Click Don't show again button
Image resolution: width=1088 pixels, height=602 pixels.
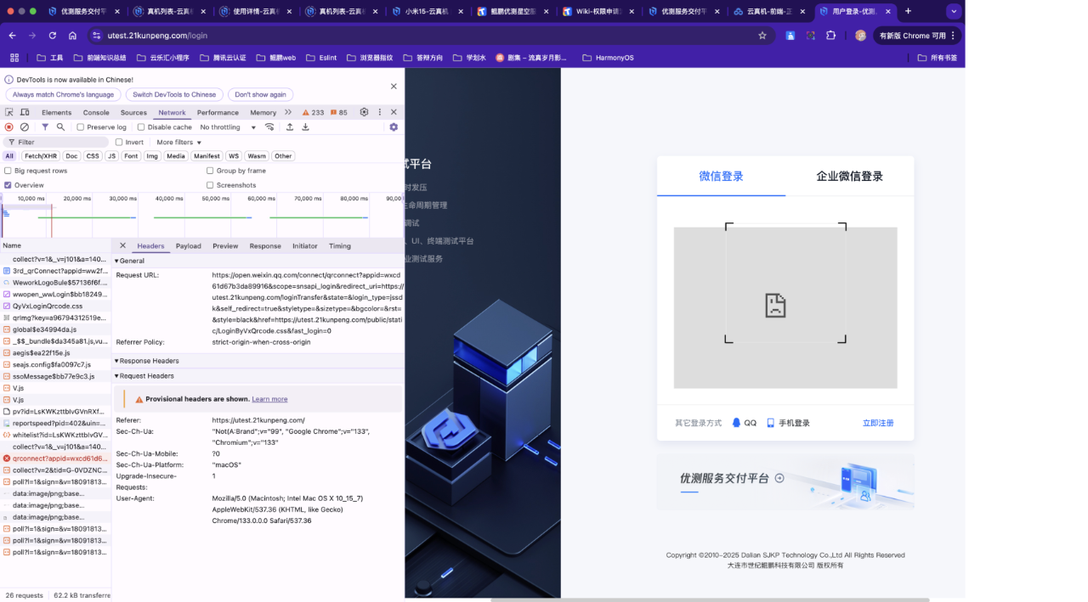(x=260, y=94)
